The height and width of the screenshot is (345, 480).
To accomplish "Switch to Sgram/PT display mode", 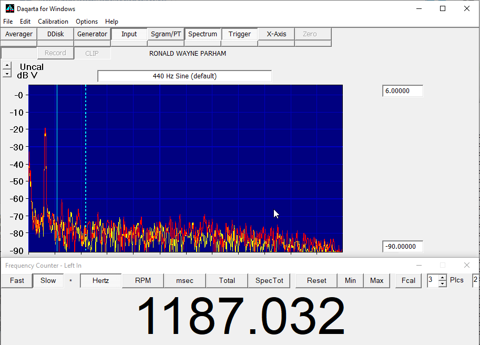I will click(166, 34).
